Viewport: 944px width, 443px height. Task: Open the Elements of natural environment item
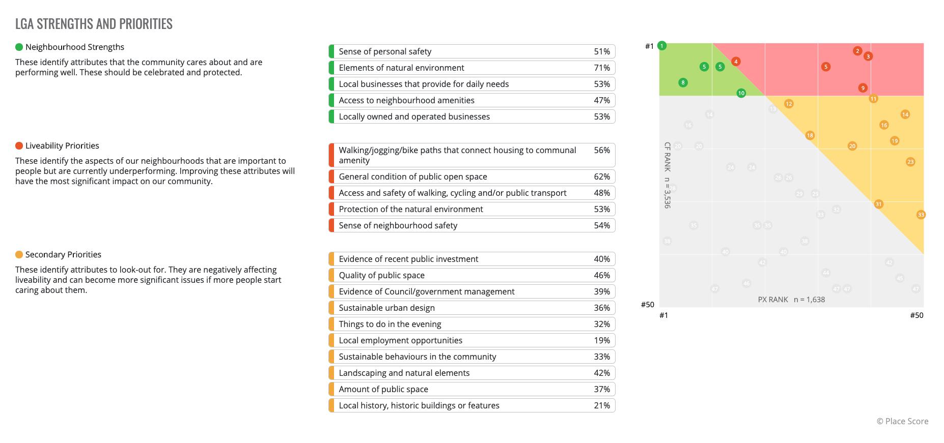pyautogui.click(x=471, y=68)
